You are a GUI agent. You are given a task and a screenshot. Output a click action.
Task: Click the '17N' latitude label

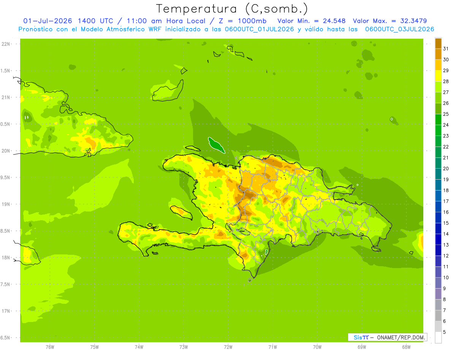[x=6, y=311]
